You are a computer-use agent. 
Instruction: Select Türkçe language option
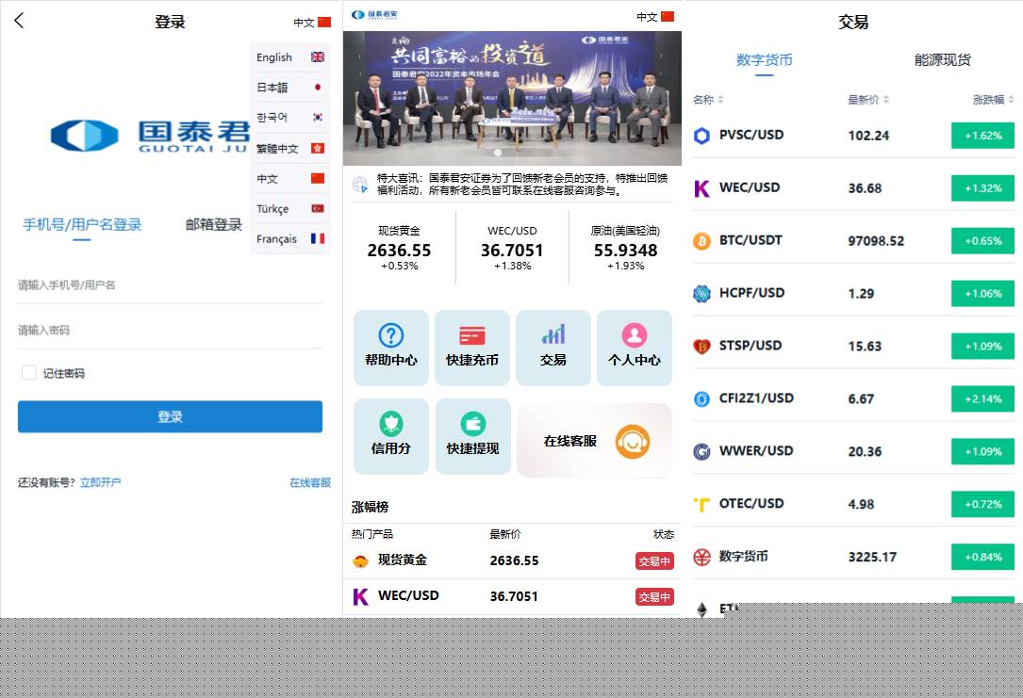coord(290,208)
